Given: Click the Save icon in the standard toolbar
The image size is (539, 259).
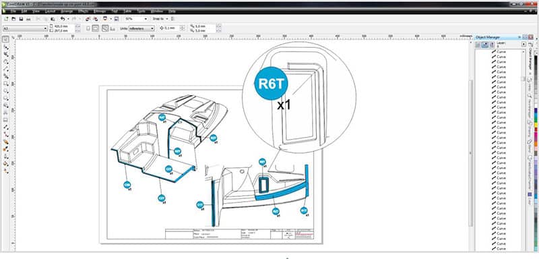Looking at the screenshot, I should tap(21, 19).
